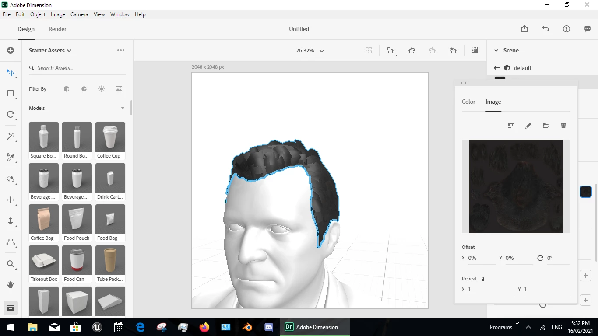Select the Hand tool
Viewport: 598px width, 336px height.
(11, 285)
